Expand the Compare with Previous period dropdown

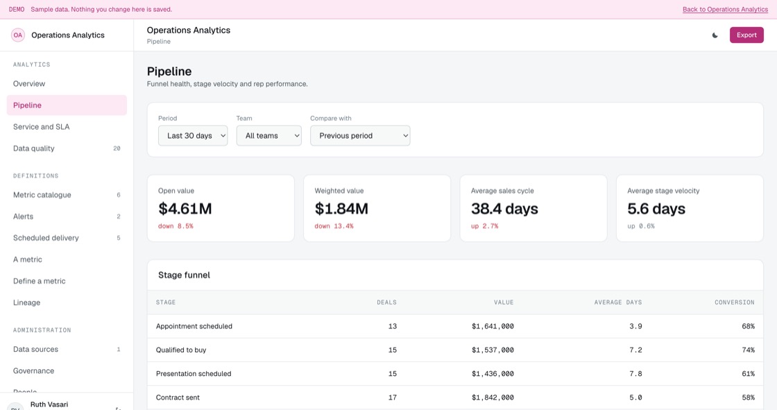point(360,135)
